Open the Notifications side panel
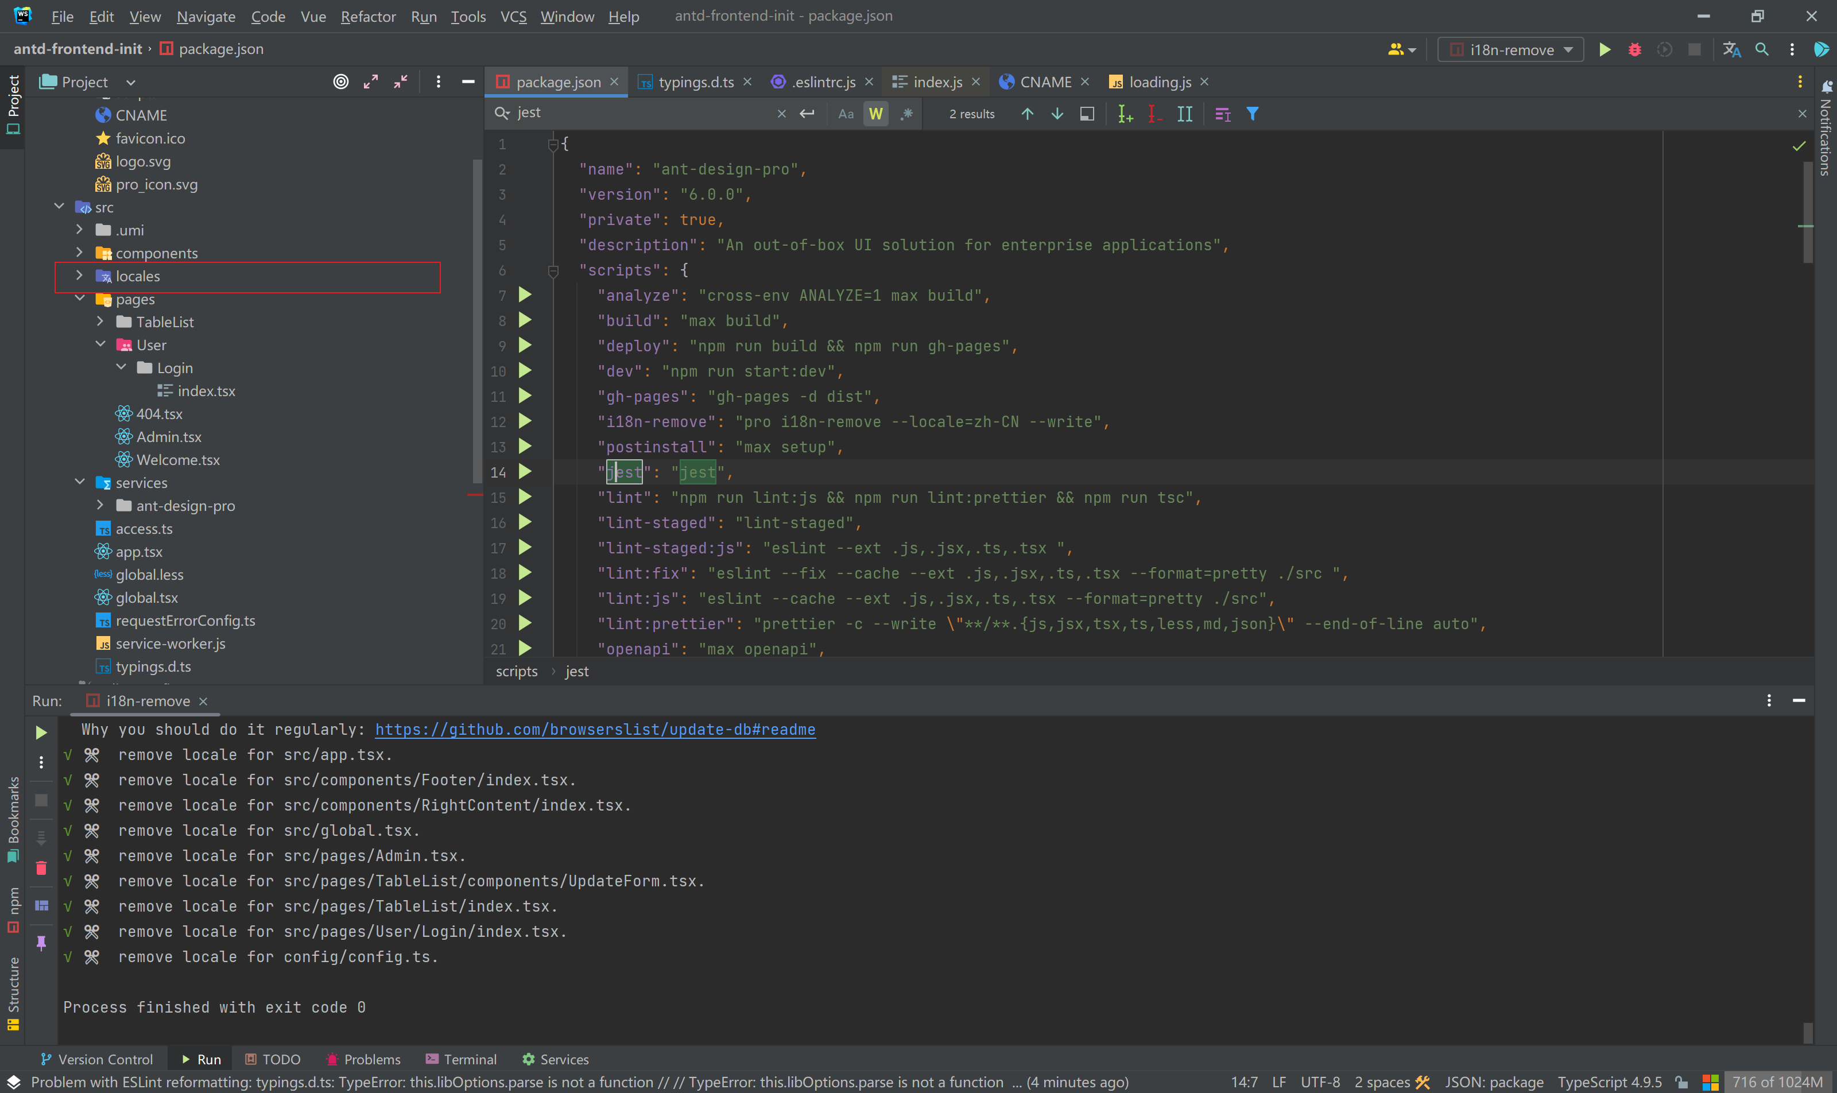This screenshot has height=1093, width=1837. pos(1825,128)
